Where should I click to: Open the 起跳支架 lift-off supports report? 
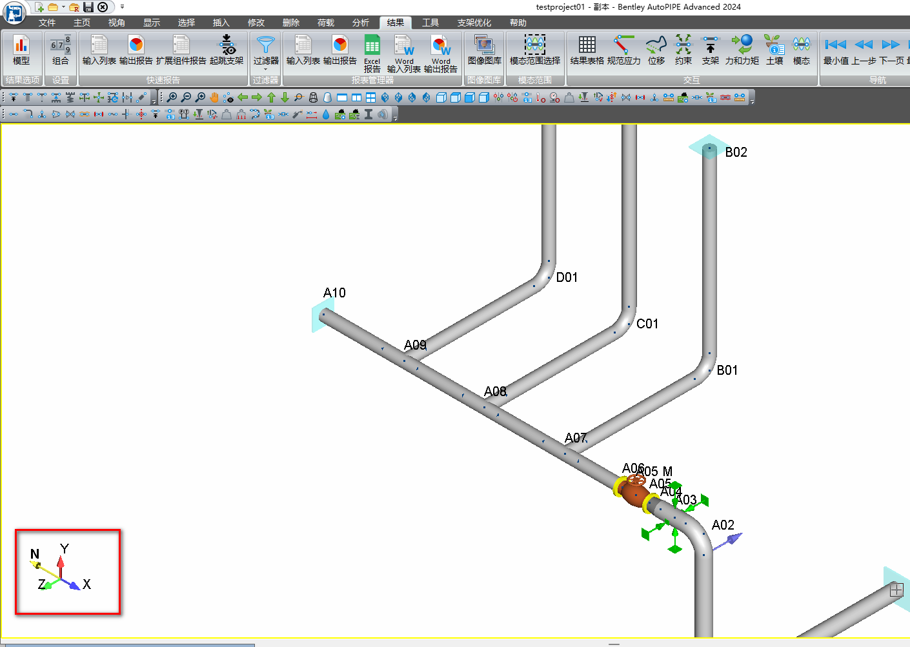227,51
